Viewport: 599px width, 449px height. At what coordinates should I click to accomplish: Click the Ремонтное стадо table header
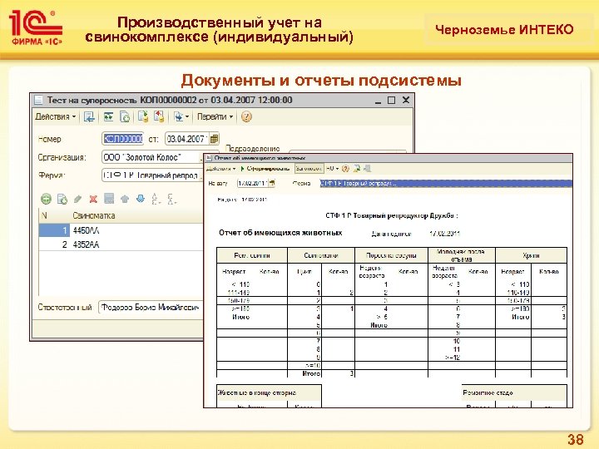[x=514, y=392]
